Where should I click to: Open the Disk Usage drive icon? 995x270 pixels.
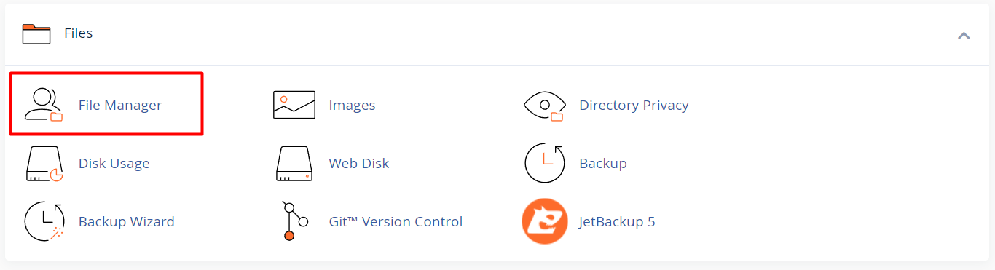point(44,164)
